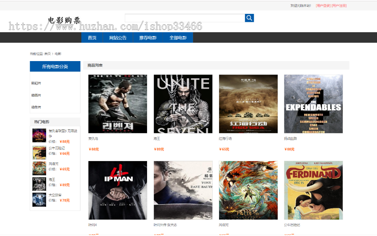Click the 电影购票 site logo
Image resolution: width=377 pixels, height=236 pixels.
(64, 21)
